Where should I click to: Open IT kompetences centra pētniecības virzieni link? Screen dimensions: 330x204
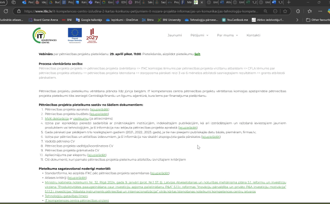(x=77, y=201)
